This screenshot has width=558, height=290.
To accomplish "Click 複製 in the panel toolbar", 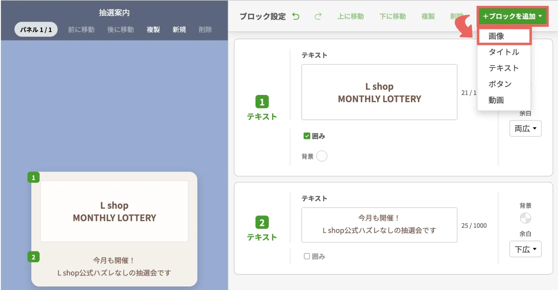I will click(x=153, y=29).
